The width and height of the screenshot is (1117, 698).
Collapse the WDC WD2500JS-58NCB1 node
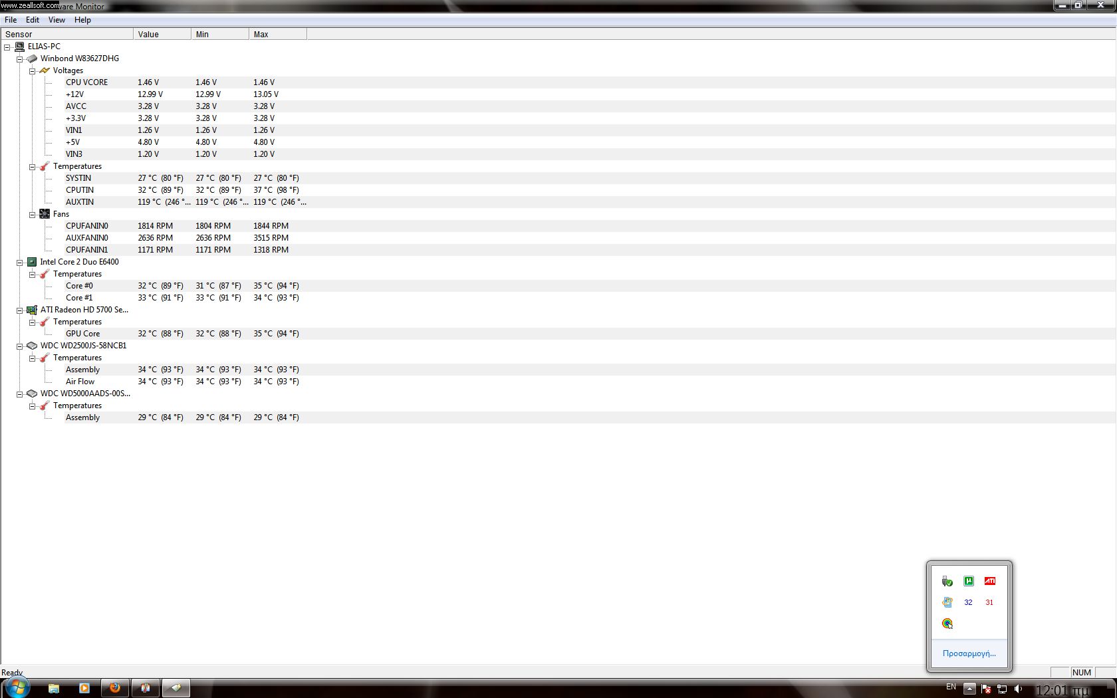pyautogui.click(x=20, y=346)
